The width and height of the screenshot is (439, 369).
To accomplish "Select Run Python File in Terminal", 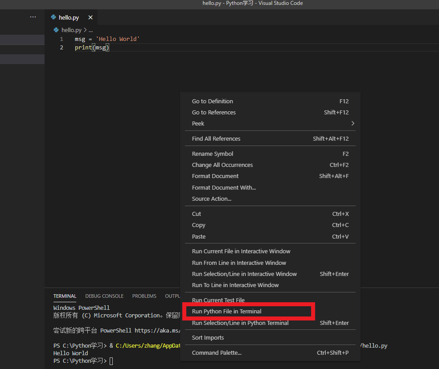I will click(x=270, y=312).
